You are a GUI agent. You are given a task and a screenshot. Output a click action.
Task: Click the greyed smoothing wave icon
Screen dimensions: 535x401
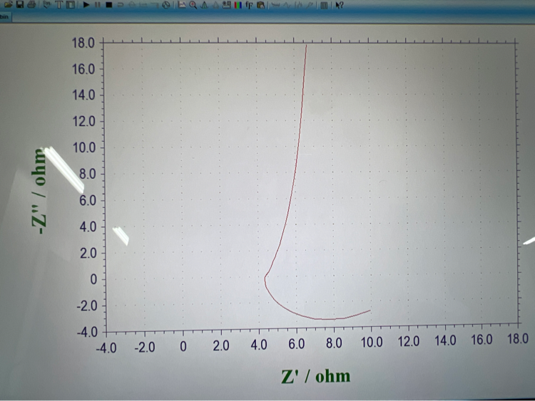(275, 5)
